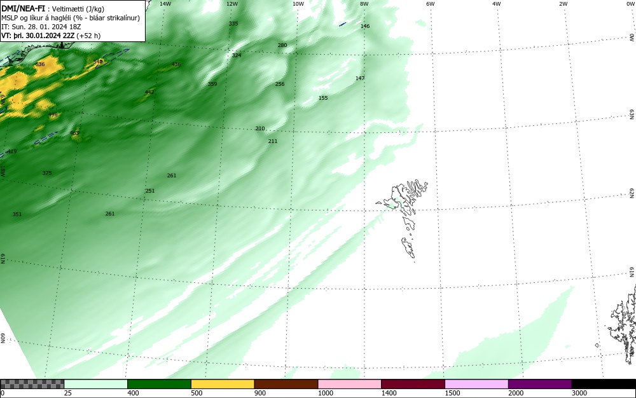This screenshot has width=636, height=398.
Task: Click the 12W longitude label
Action: pos(232,4)
